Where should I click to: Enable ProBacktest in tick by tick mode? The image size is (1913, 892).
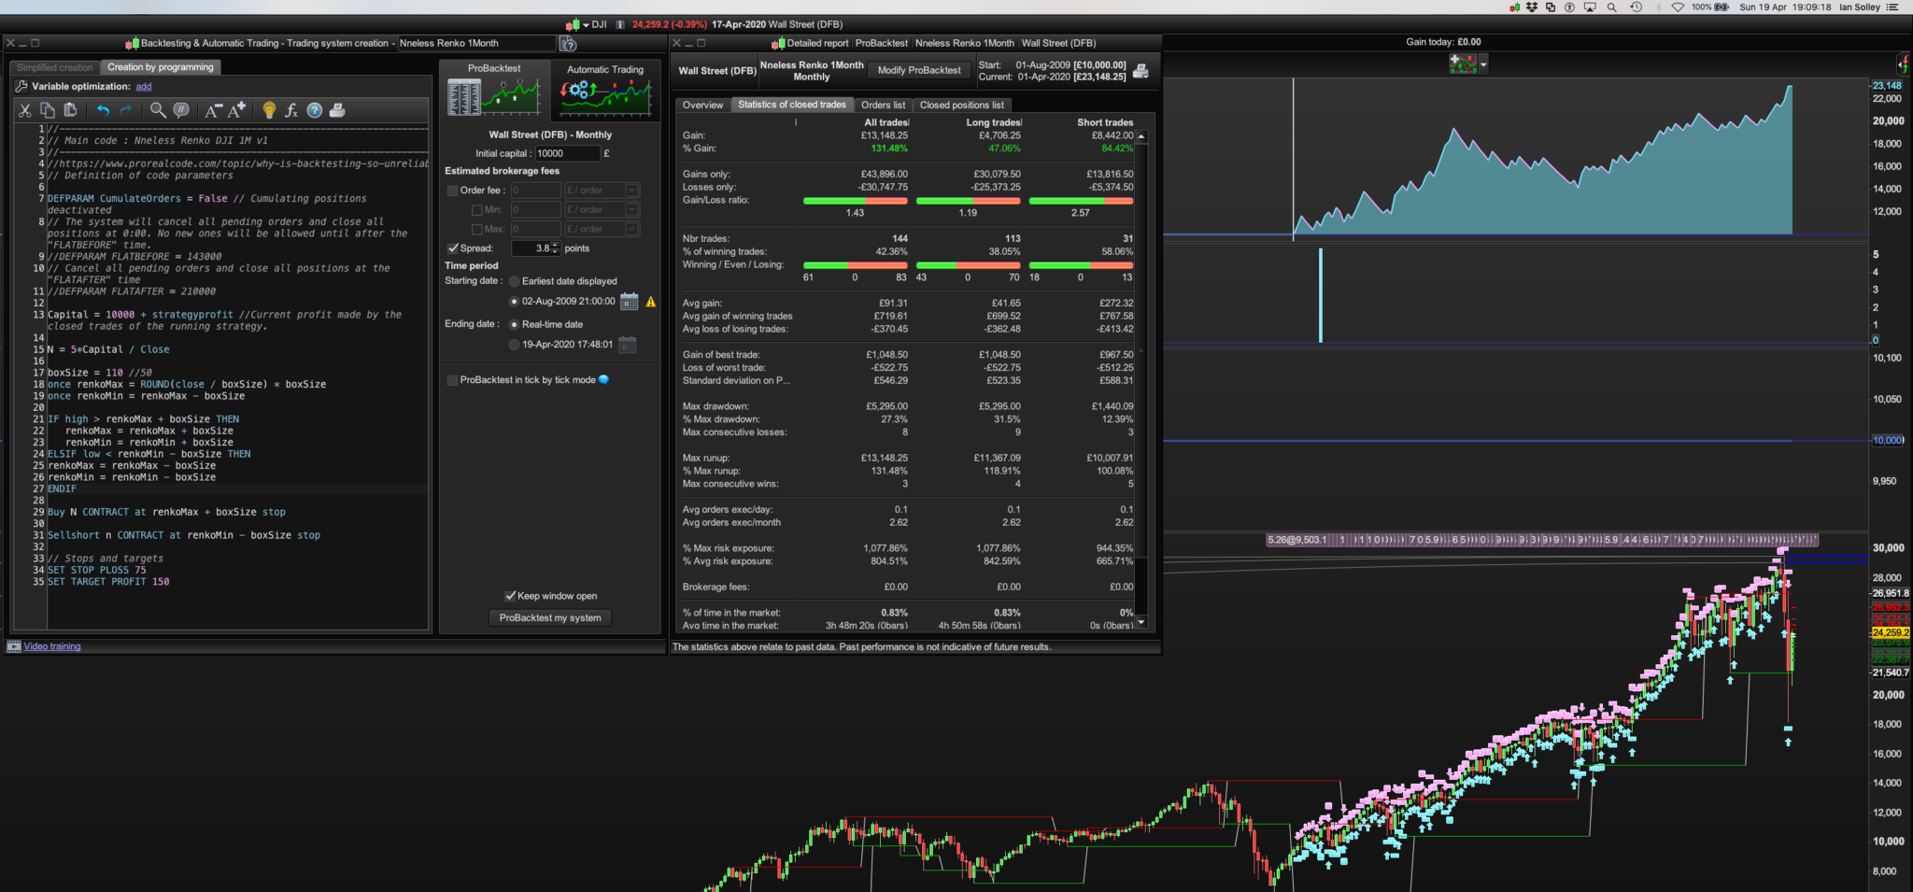tap(453, 380)
